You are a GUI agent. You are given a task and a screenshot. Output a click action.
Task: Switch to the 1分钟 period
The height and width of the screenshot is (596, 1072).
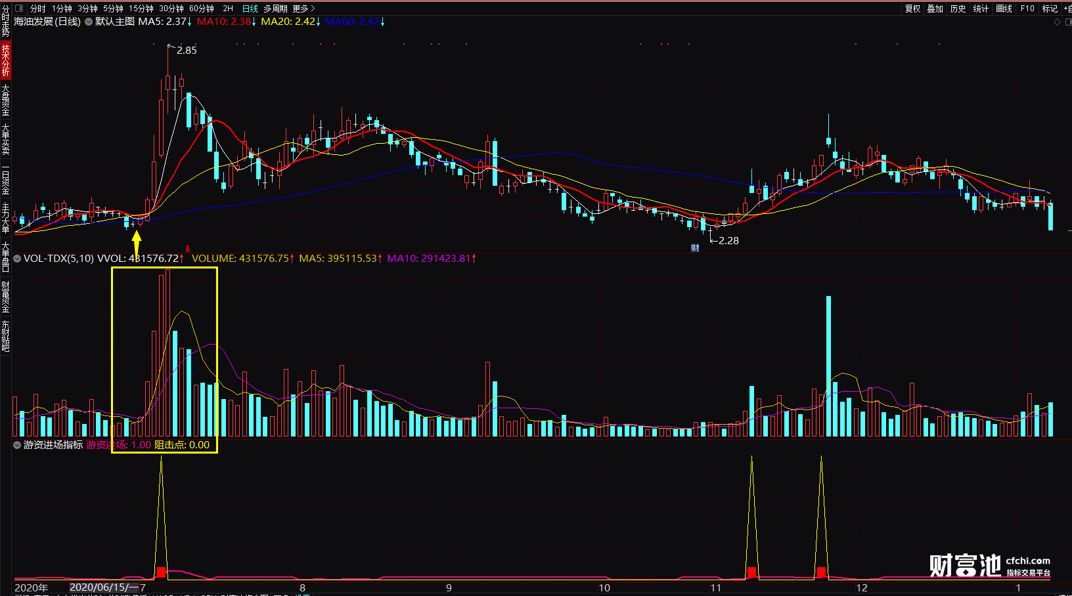coord(62,9)
